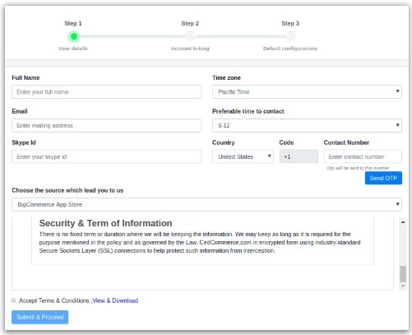Screen dimensions: 412x335
Task: Click the terms scrollbar up arrow
Action: pyautogui.click(x=403, y=222)
